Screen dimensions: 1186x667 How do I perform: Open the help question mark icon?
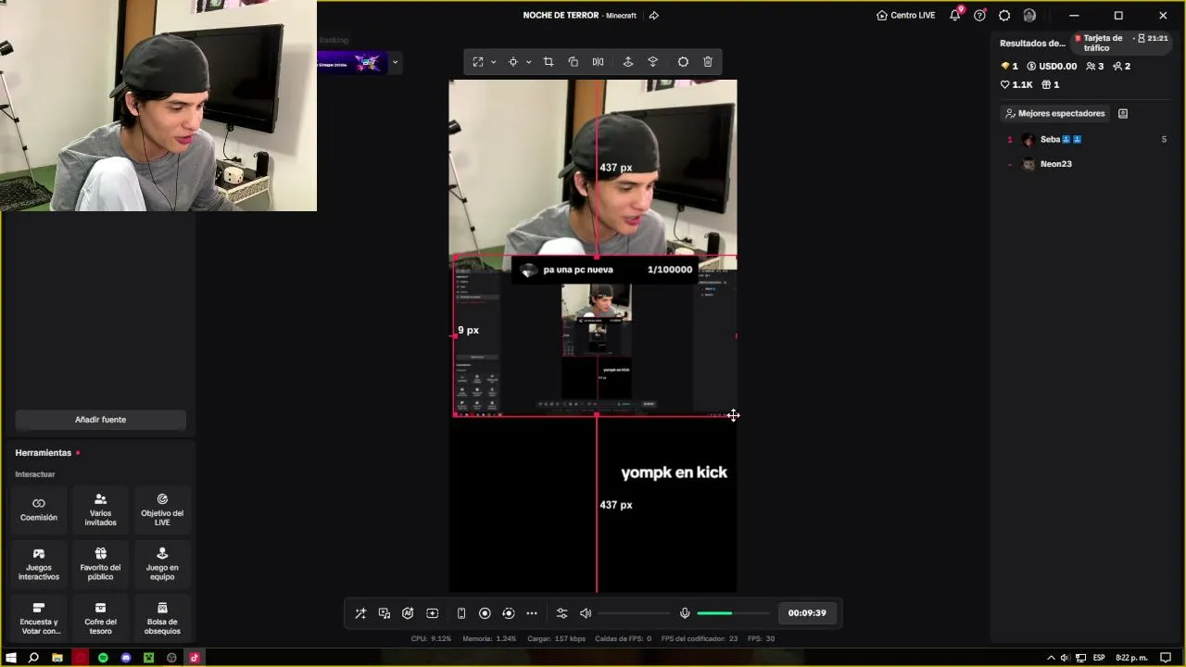click(x=979, y=16)
